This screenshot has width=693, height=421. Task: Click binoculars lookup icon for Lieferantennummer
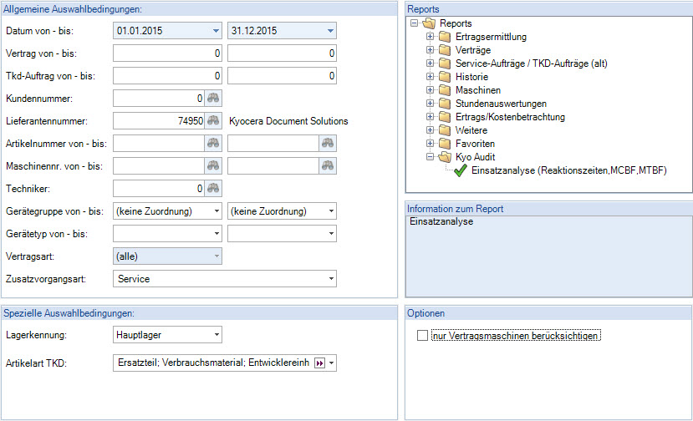214,121
